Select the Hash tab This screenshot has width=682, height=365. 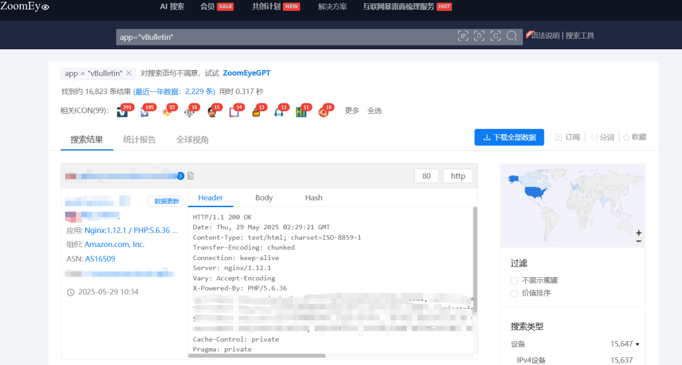pos(314,198)
